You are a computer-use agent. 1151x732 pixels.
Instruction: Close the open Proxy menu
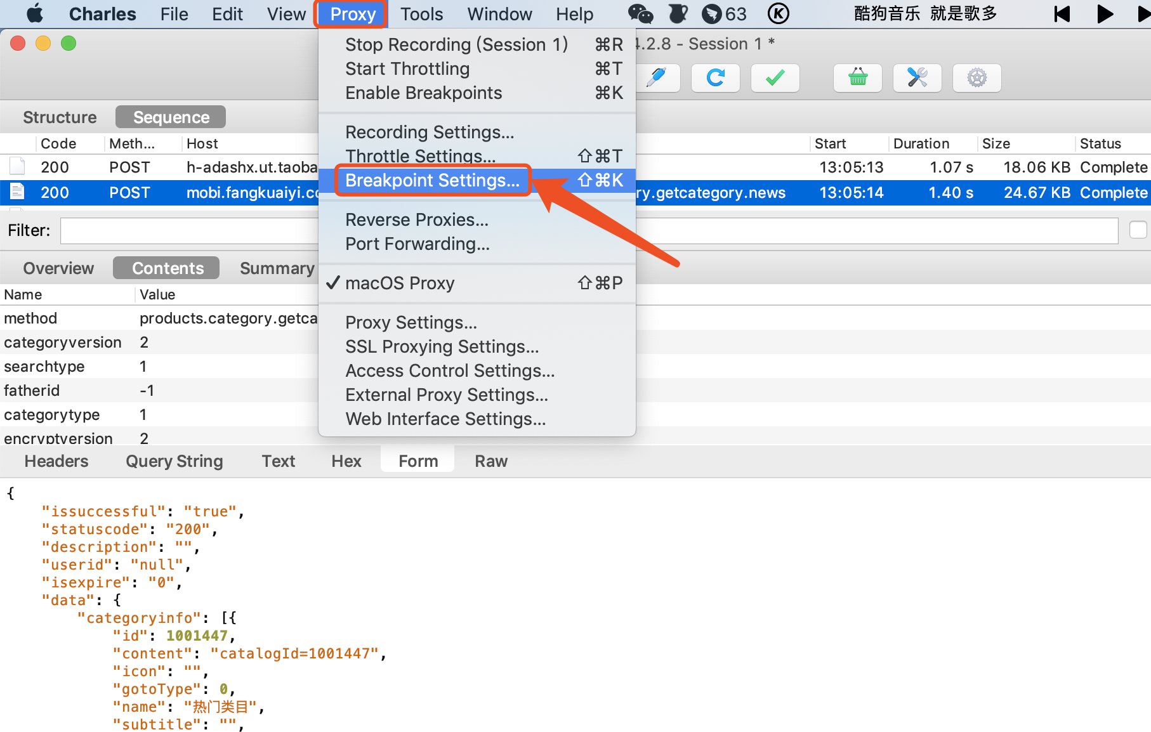point(353,14)
